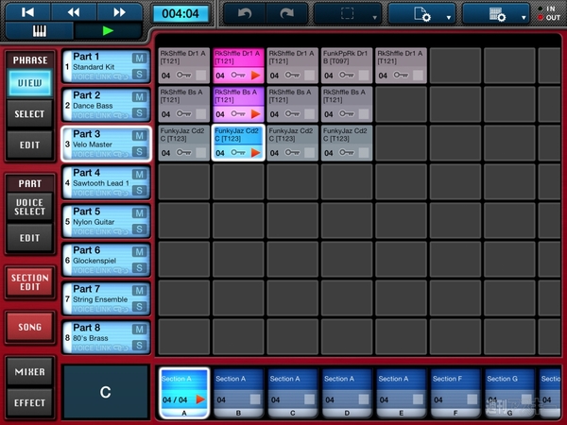567x425 pixels.
Task: Toggle the stop square on Section B
Action: click(x=255, y=399)
